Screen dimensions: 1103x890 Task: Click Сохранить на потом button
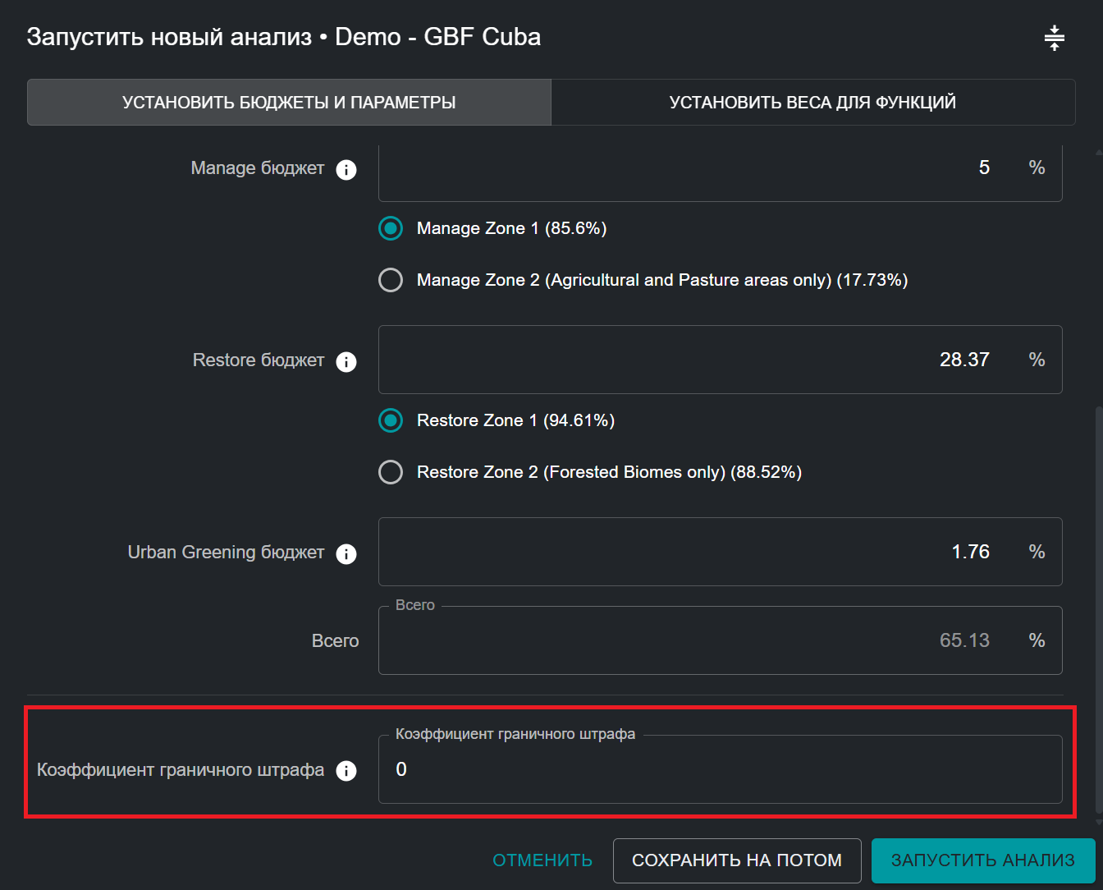click(736, 860)
